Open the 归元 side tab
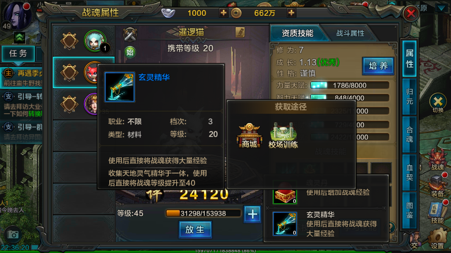 tap(409, 97)
